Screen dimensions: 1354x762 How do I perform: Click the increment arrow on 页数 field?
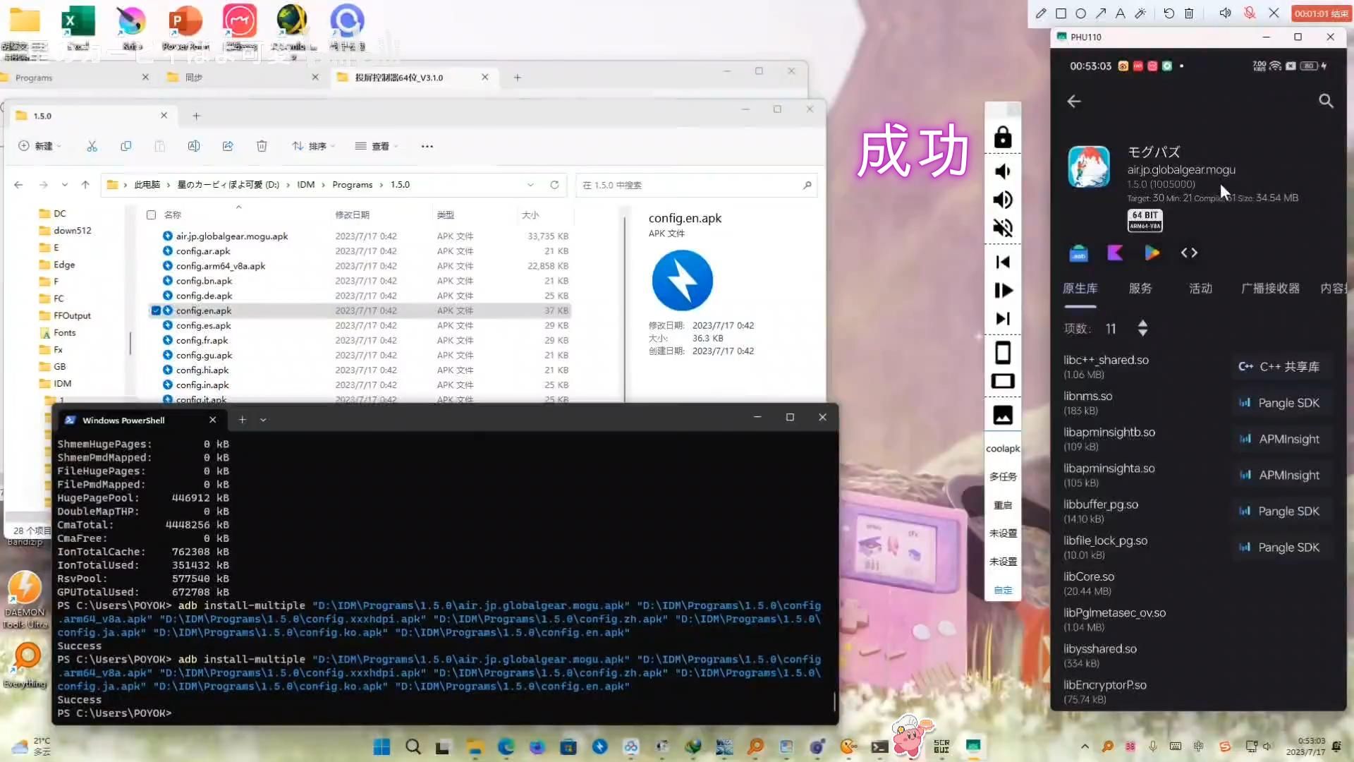1142,323
